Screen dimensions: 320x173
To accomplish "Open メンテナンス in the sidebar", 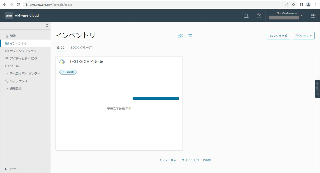I will click(x=25, y=81).
